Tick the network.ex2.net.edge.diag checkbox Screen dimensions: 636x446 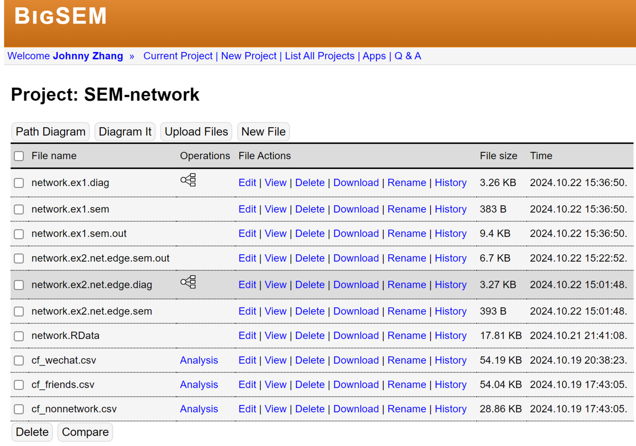[x=19, y=285]
